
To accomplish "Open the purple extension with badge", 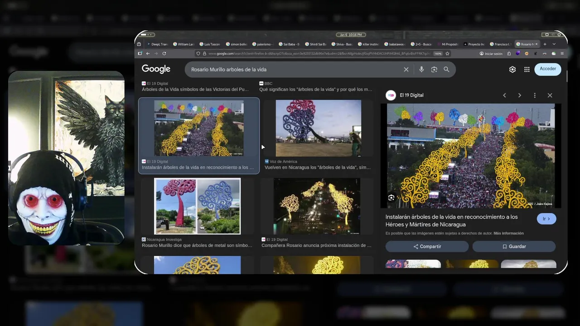I will (x=518, y=53).
